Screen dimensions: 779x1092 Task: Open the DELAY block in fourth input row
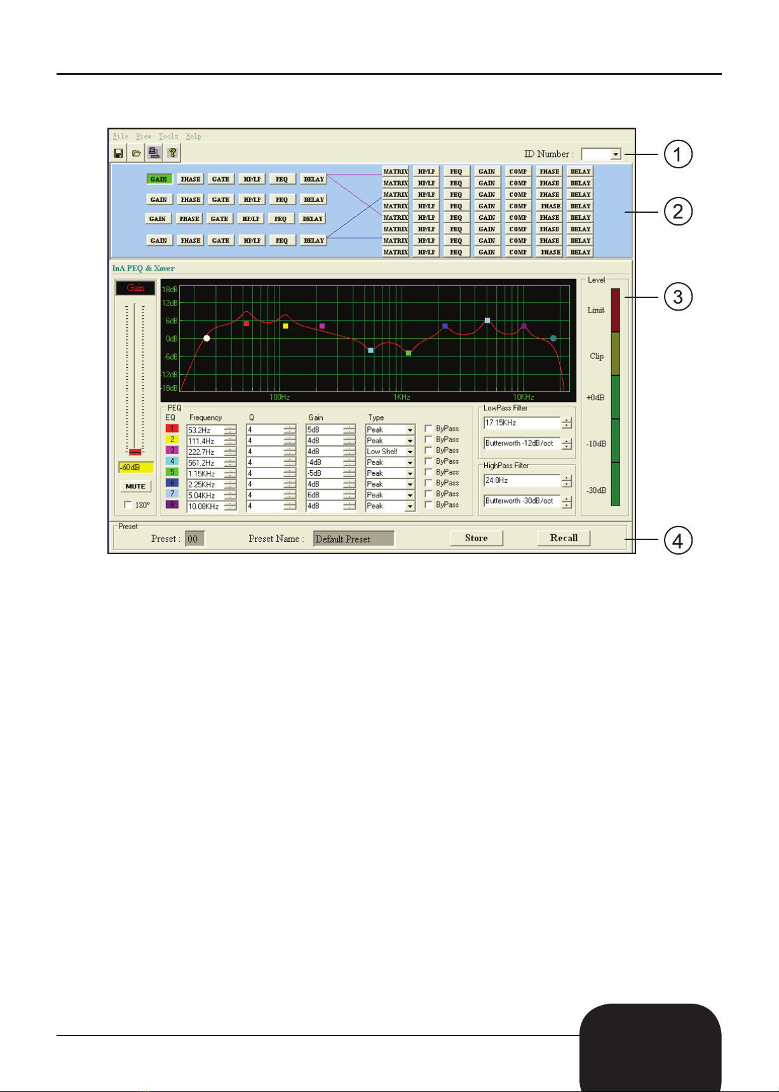(314, 240)
